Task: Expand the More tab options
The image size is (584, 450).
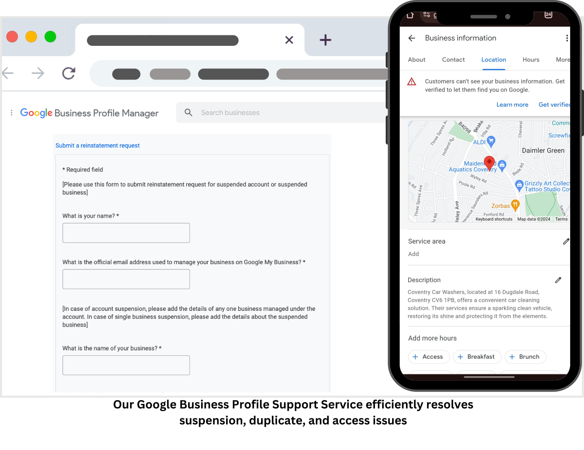Action: tap(563, 60)
